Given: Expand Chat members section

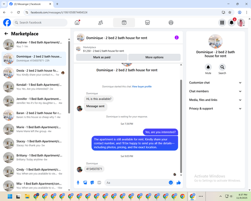Looking at the screenshot, I should (x=215, y=91).
